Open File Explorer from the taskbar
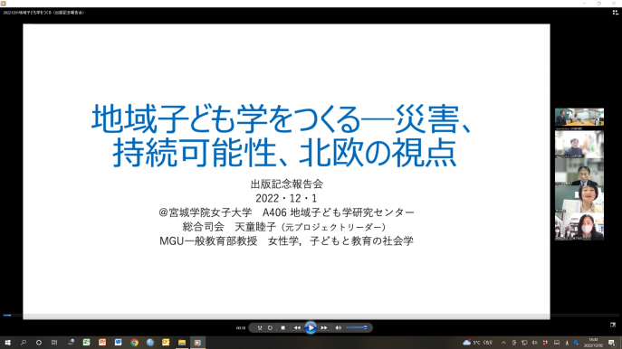Viewport: 622px width, 349px height. pyautogui.click(x=182, y=343)
